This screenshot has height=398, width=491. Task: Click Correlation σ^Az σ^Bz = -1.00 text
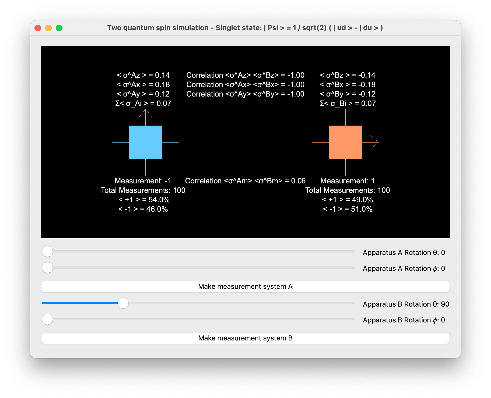coord(245,75)
